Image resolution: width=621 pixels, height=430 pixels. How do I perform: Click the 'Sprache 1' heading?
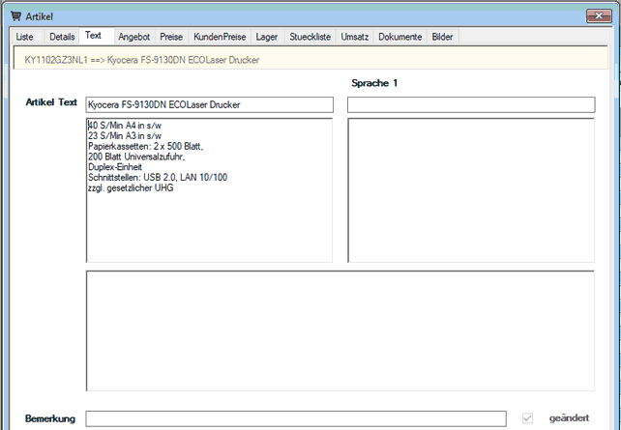pos(374,83)
